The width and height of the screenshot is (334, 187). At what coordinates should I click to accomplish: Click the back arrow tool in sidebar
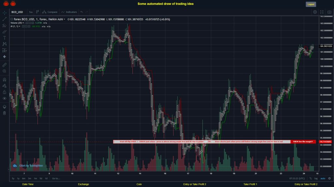[5, 56]
